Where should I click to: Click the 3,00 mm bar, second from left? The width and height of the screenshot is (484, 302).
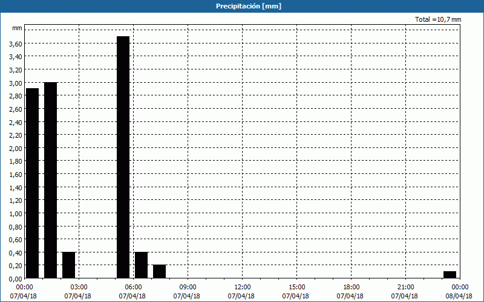[51, 180]
